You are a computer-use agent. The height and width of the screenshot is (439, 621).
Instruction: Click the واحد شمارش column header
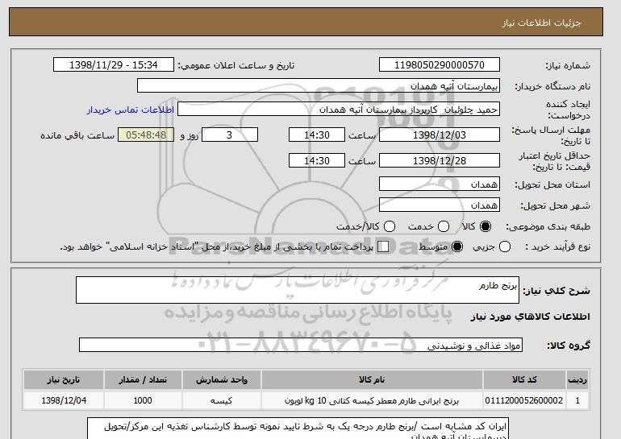(222, 379)
